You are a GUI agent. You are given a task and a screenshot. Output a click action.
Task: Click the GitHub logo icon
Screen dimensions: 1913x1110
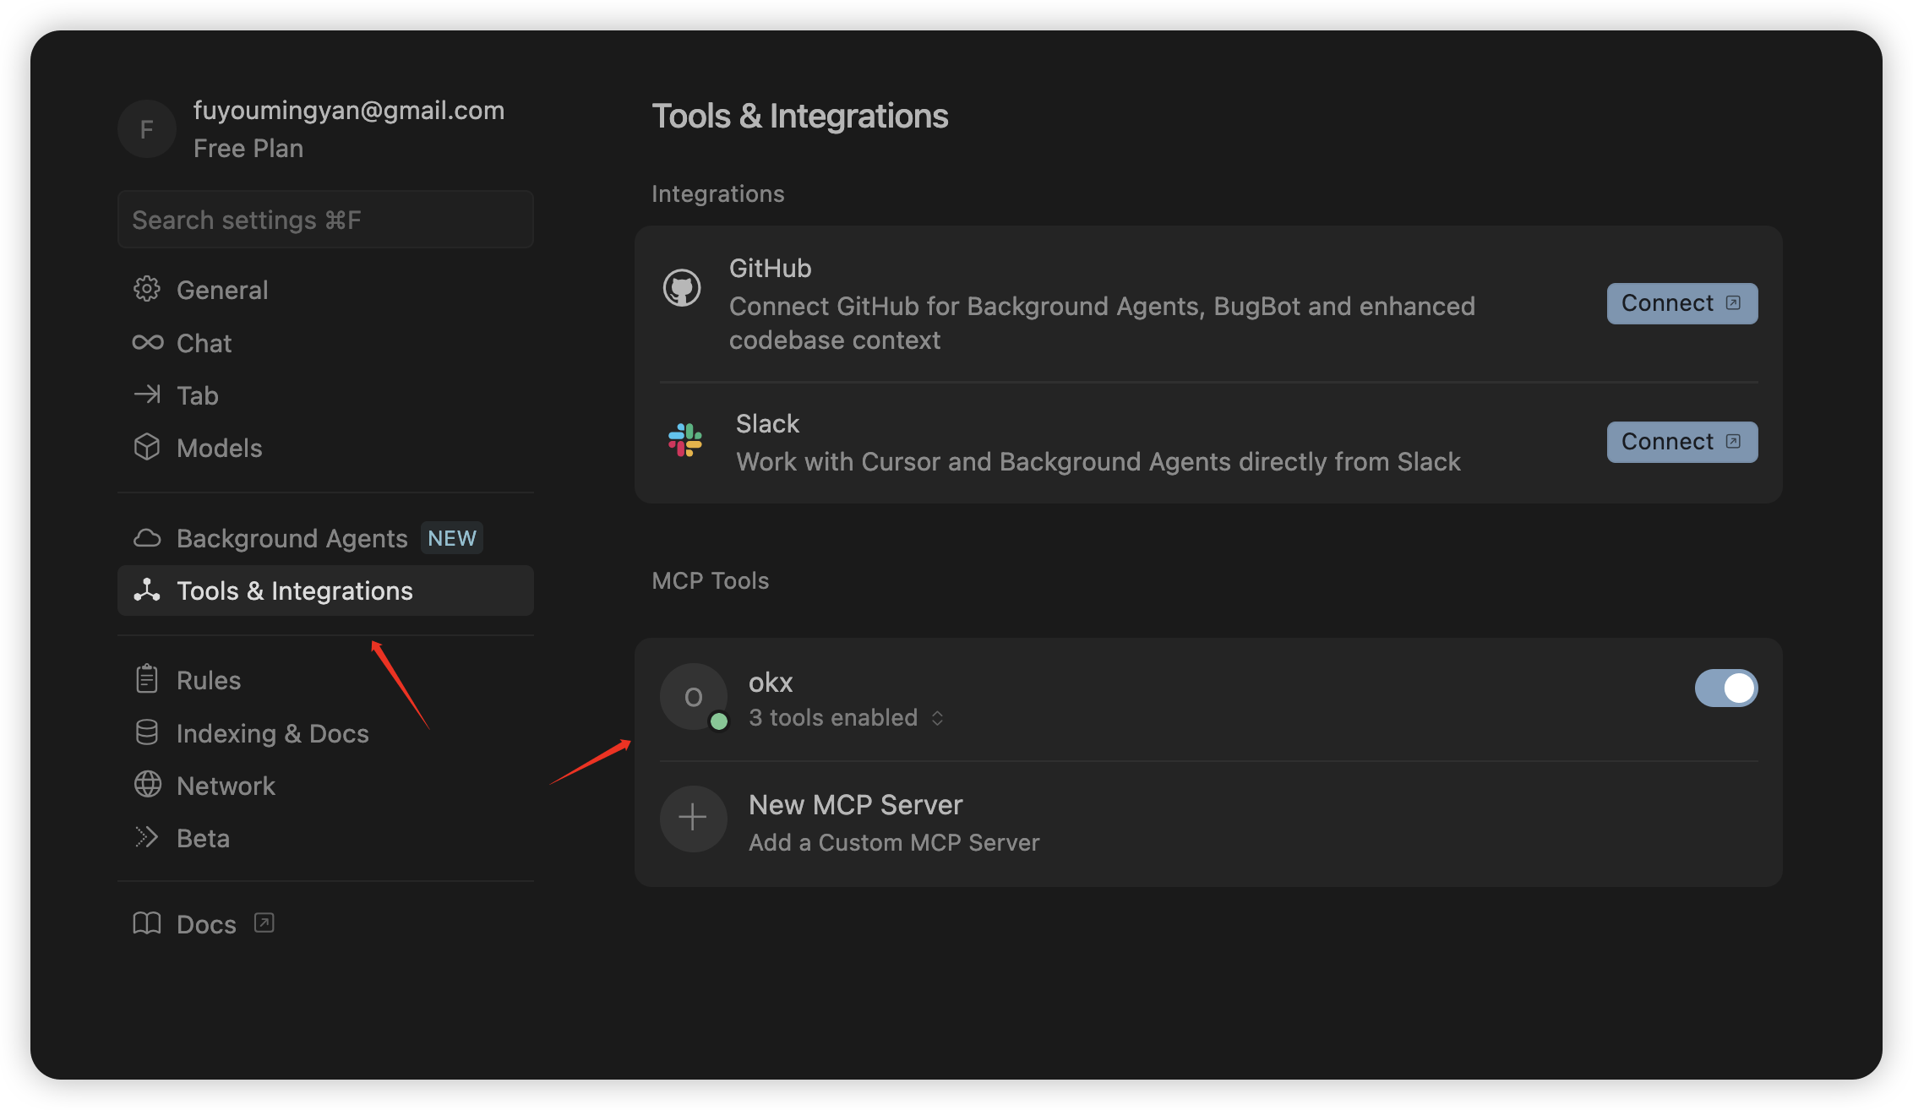click(x=682, y=288)
